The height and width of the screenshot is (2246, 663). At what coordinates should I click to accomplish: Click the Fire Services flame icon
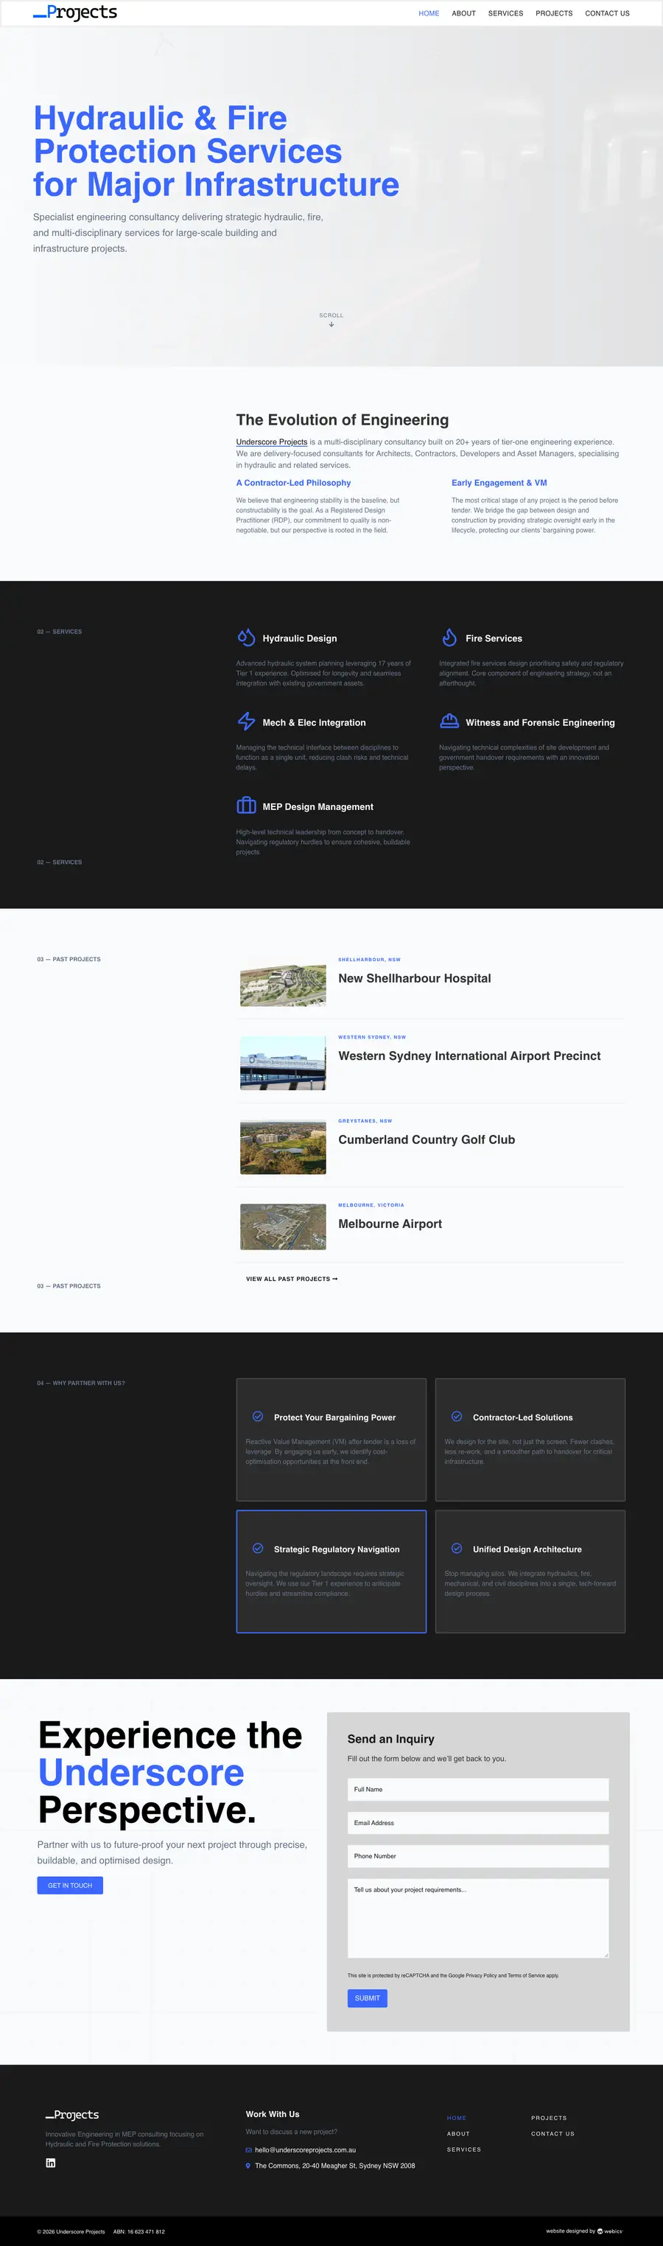tap(449, 638)
